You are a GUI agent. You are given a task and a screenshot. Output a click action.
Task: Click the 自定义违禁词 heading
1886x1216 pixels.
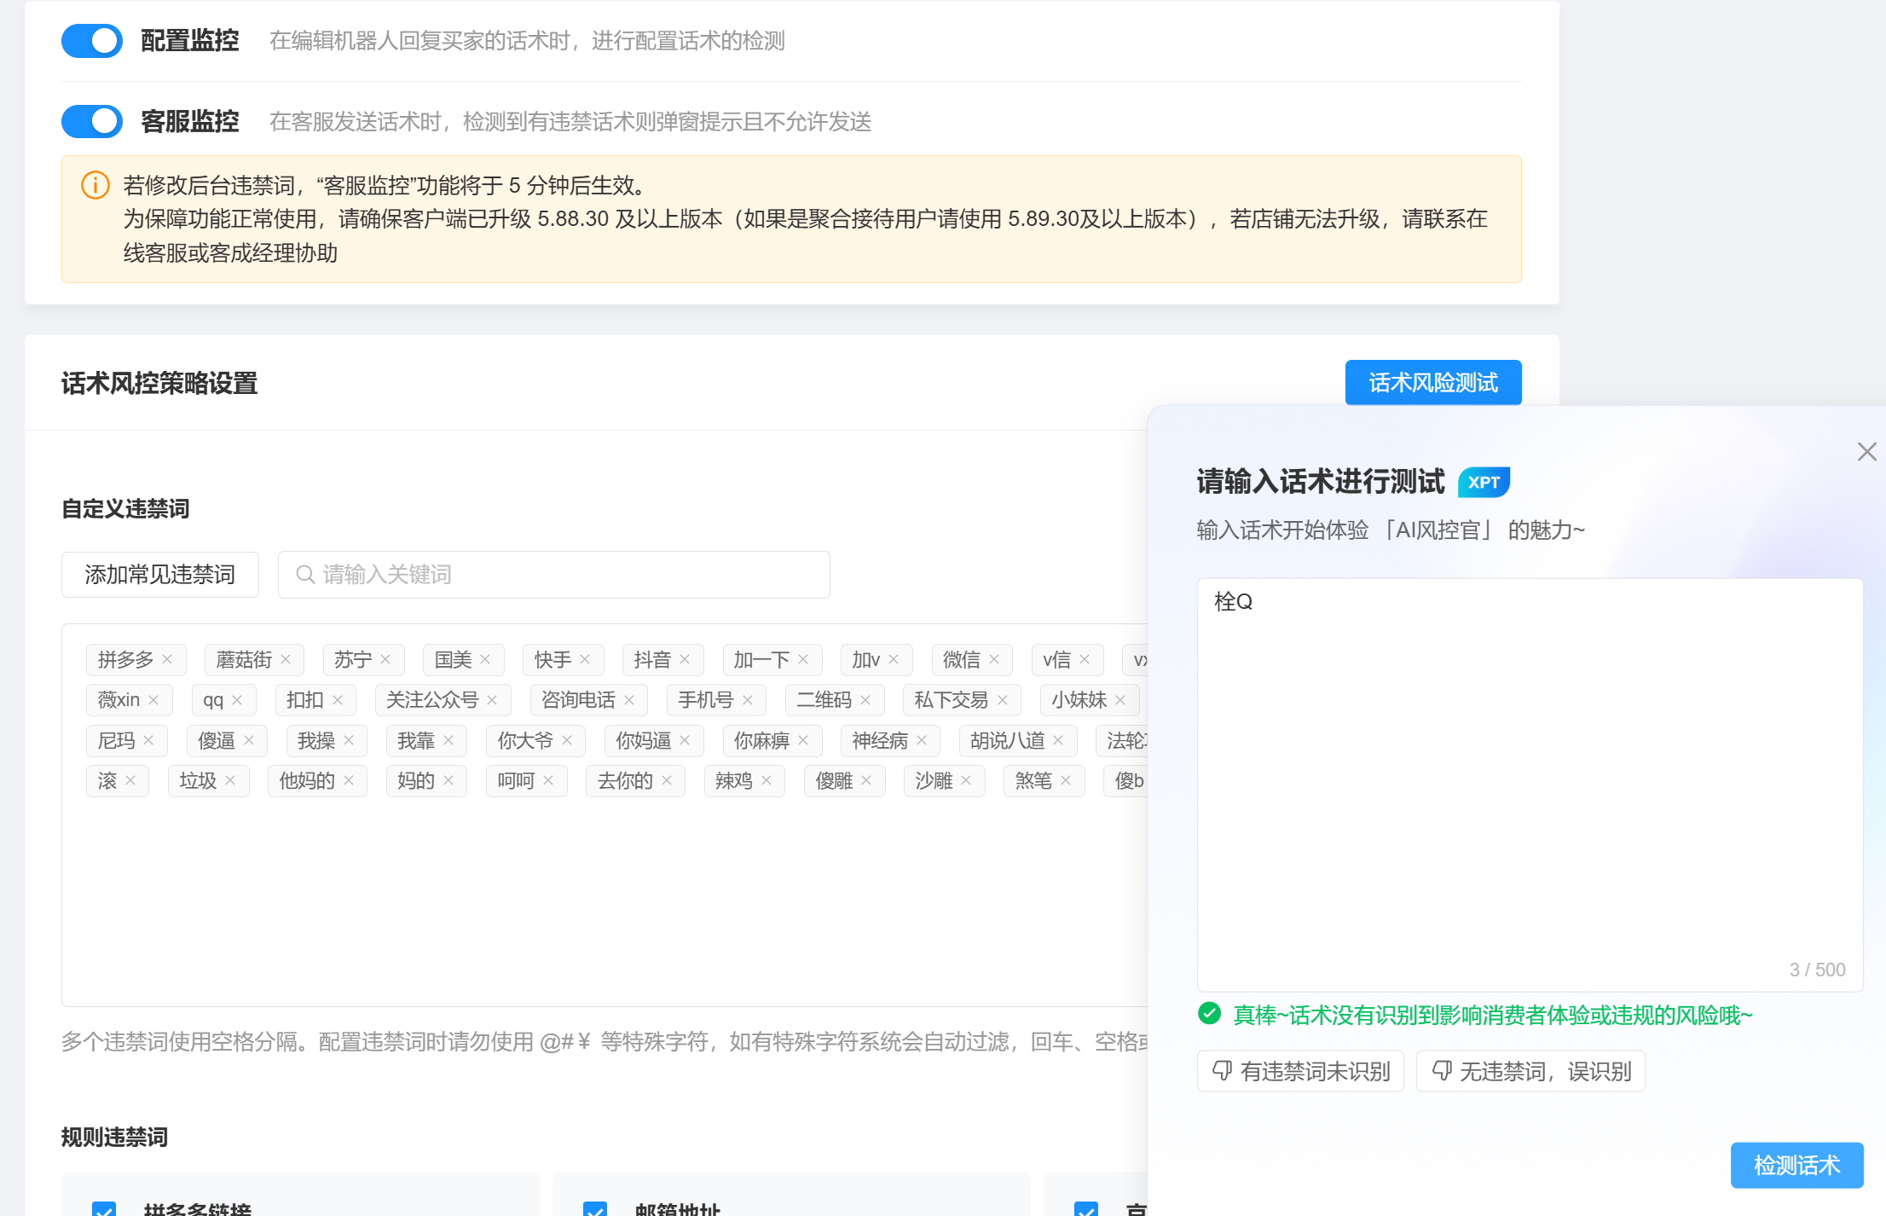point(125,509)
